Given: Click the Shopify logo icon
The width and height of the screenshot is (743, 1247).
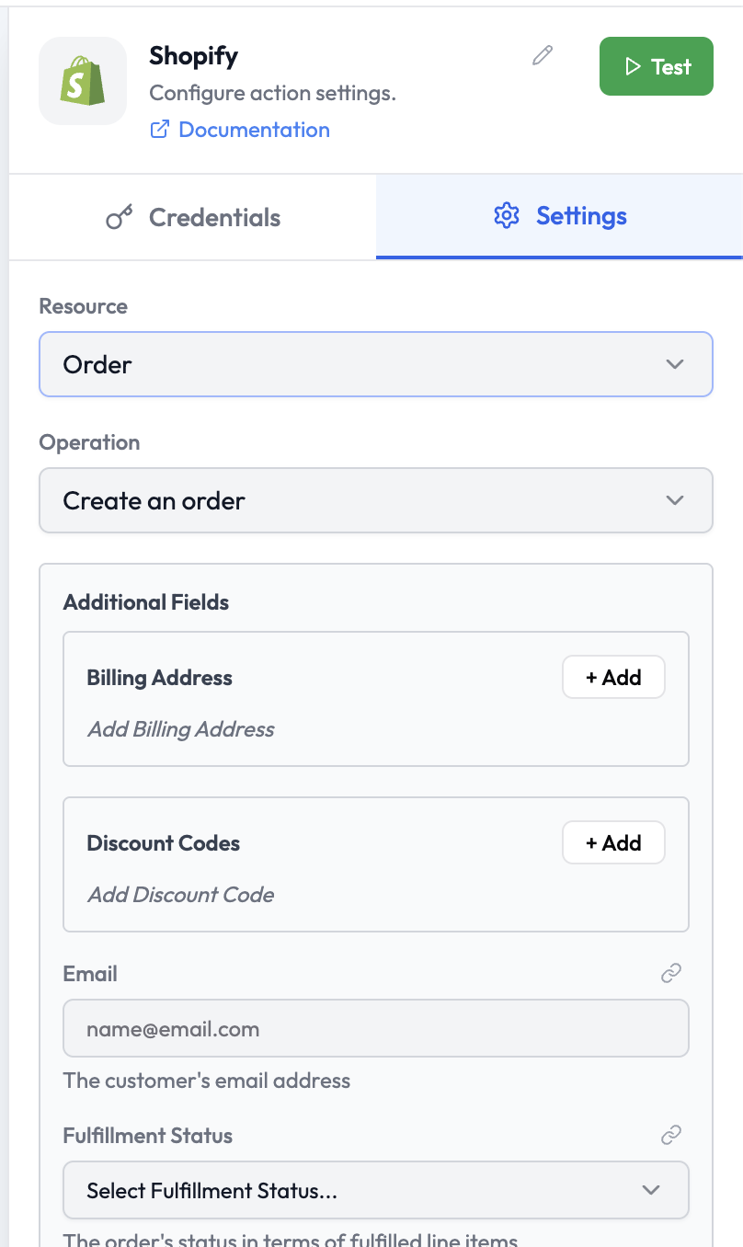Looking at the screenshot, I should coord(82,81).
